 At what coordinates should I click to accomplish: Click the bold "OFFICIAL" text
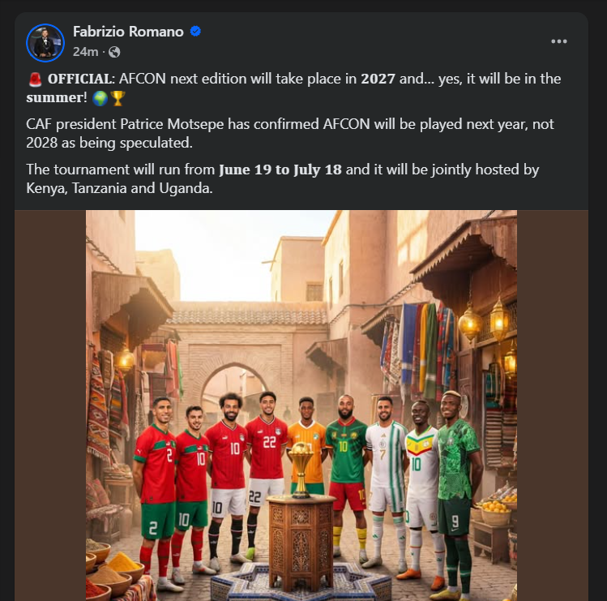(x=79, y=79)
